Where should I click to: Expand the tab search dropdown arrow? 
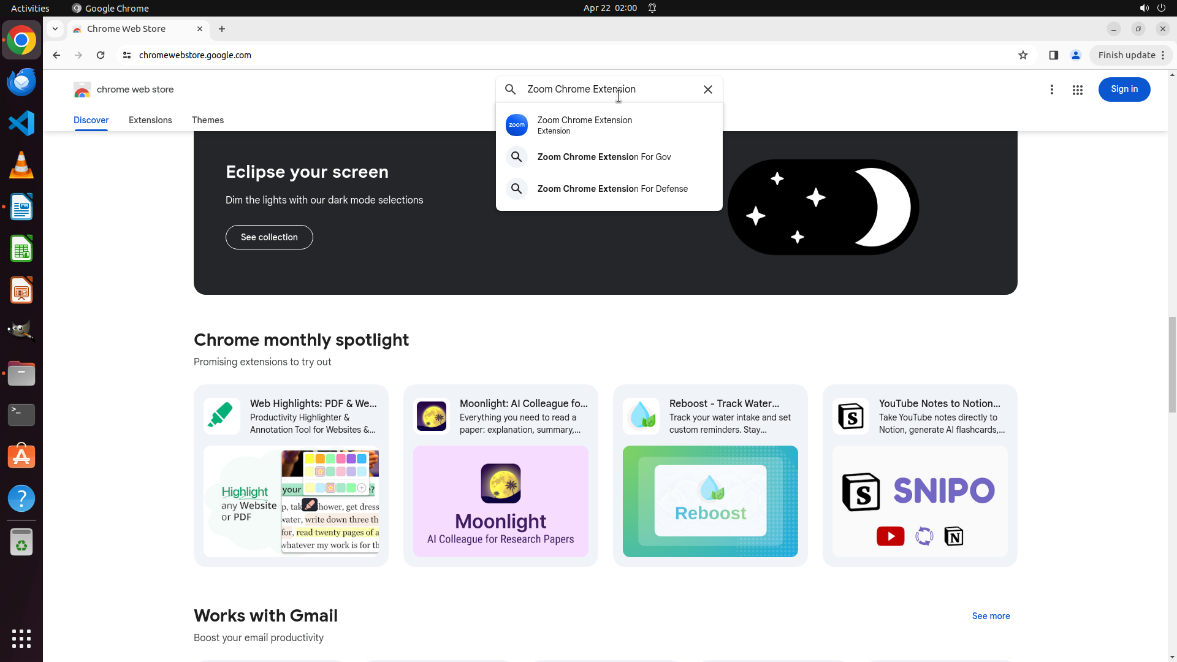point(55,29)
